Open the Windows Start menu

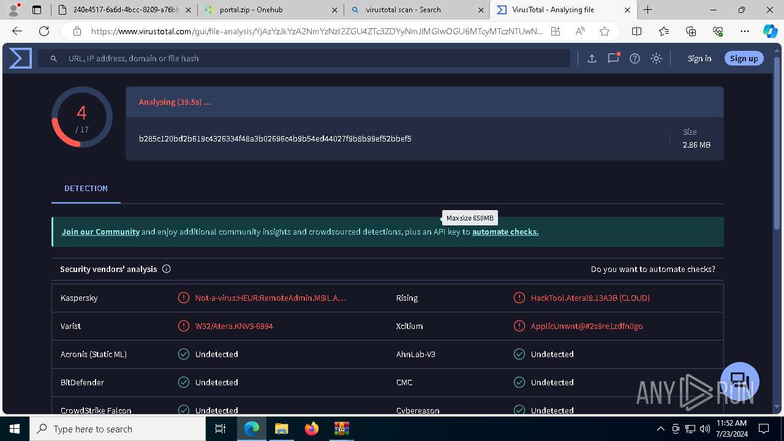[x=15, y=429]
